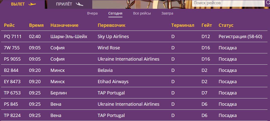Open flight PS 845 to Вена
The image size is (270, 121).
(11, 104)
